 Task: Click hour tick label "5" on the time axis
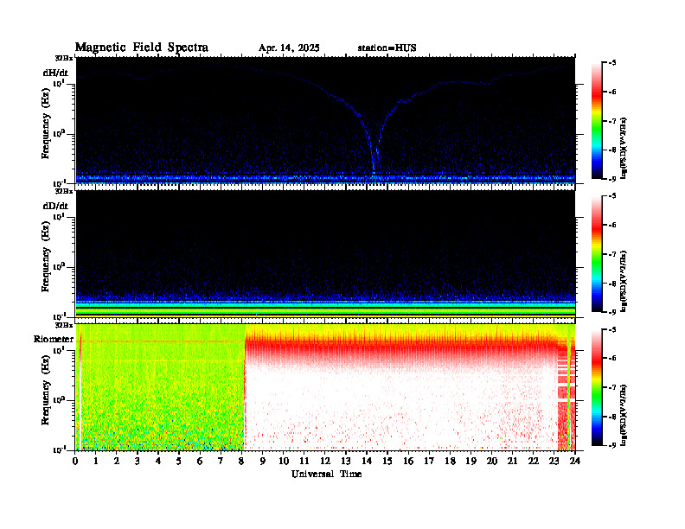(179, 462)
